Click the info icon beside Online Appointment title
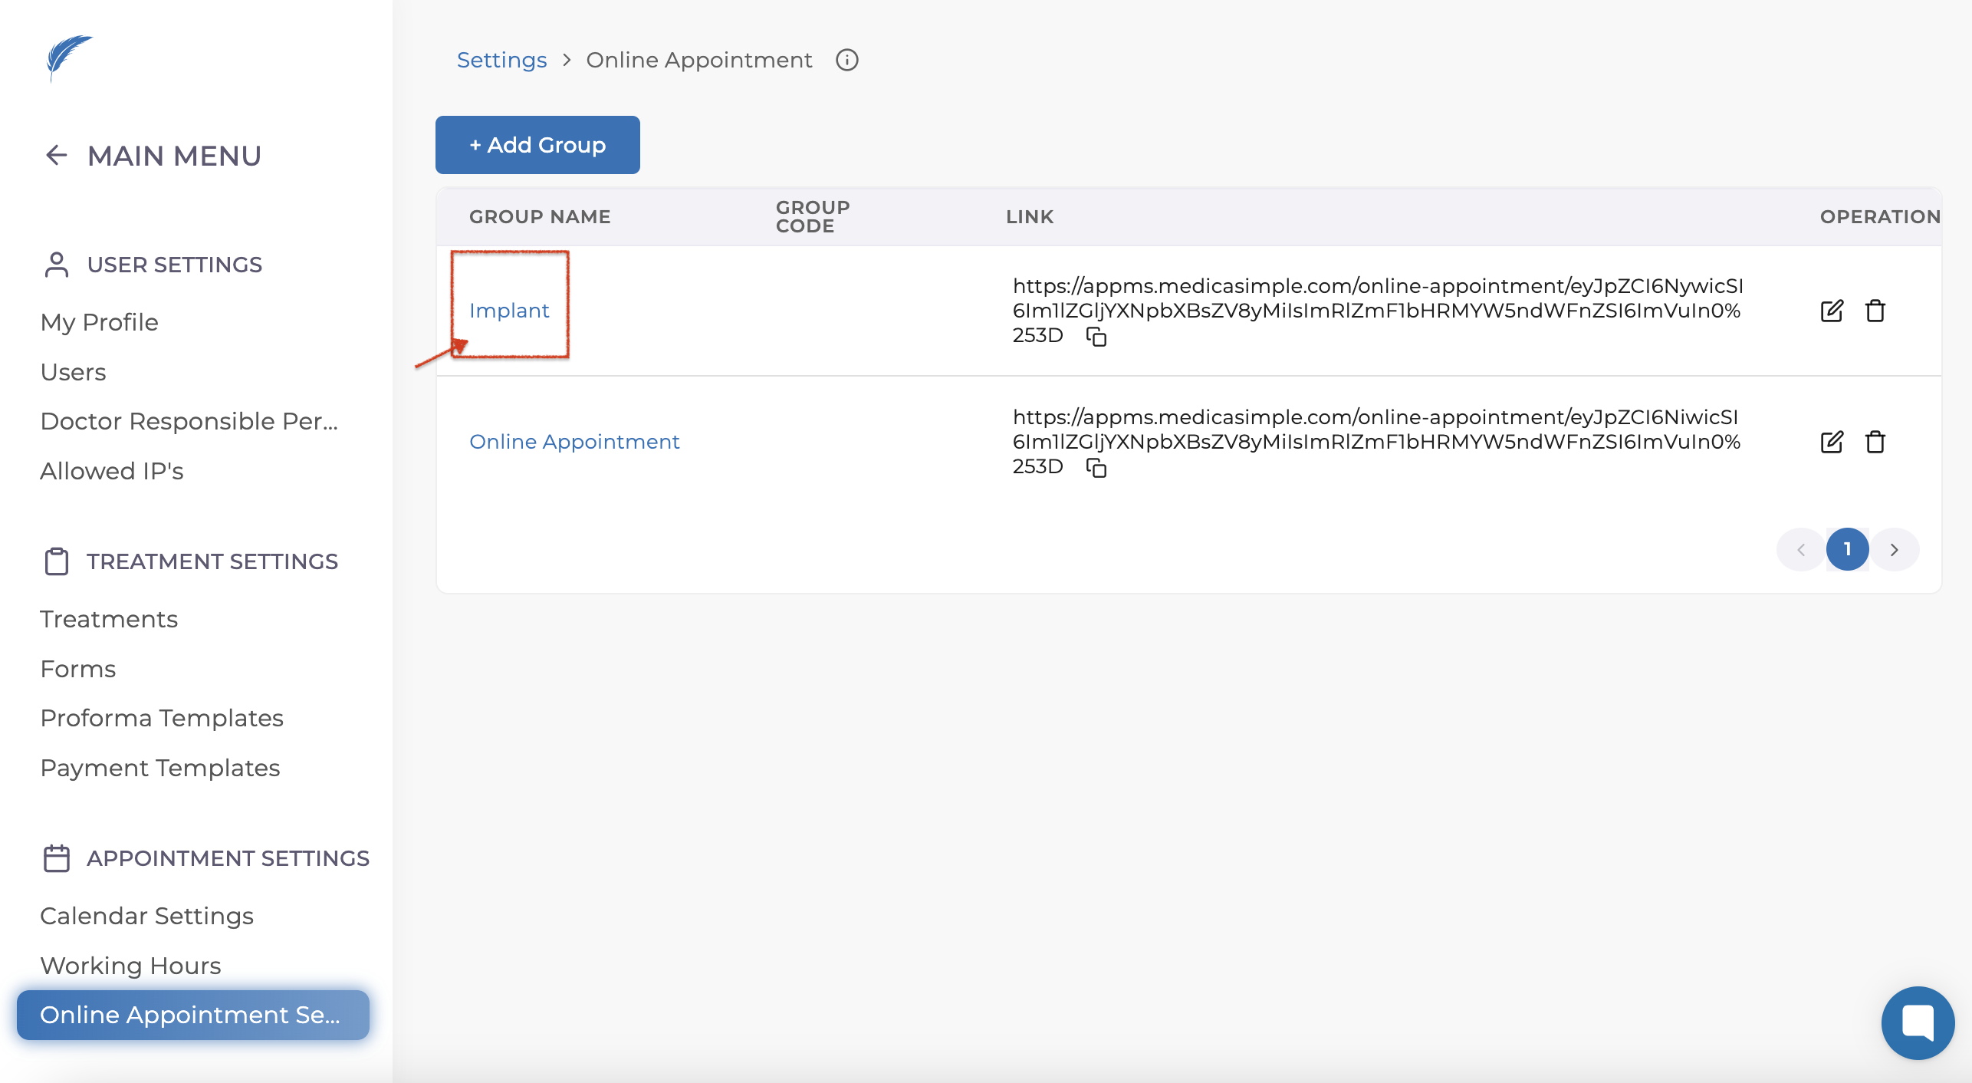1972x1083 pixels. [x=846, y=60]
